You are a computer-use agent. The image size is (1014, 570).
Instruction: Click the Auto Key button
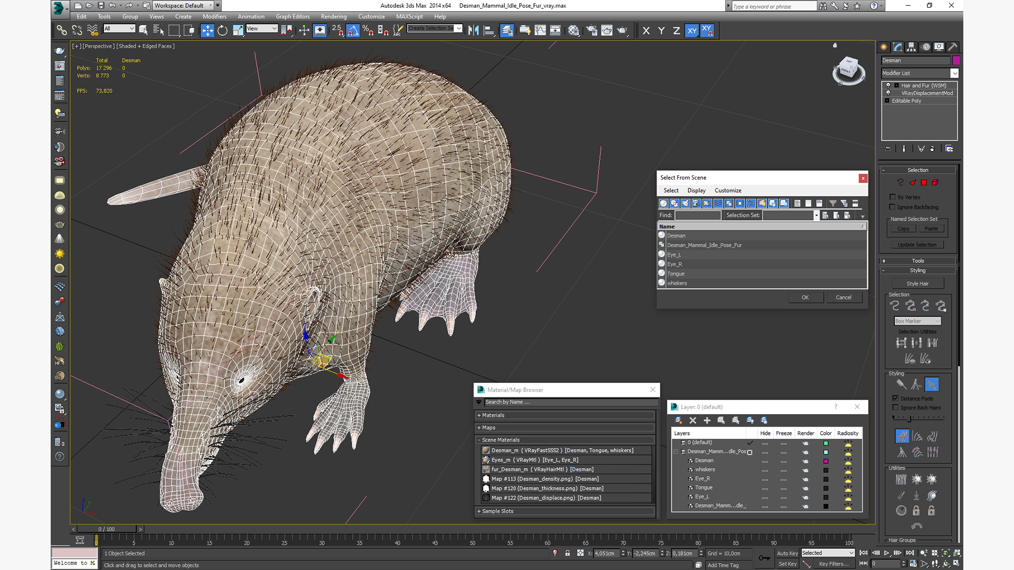tap(787, 554)
